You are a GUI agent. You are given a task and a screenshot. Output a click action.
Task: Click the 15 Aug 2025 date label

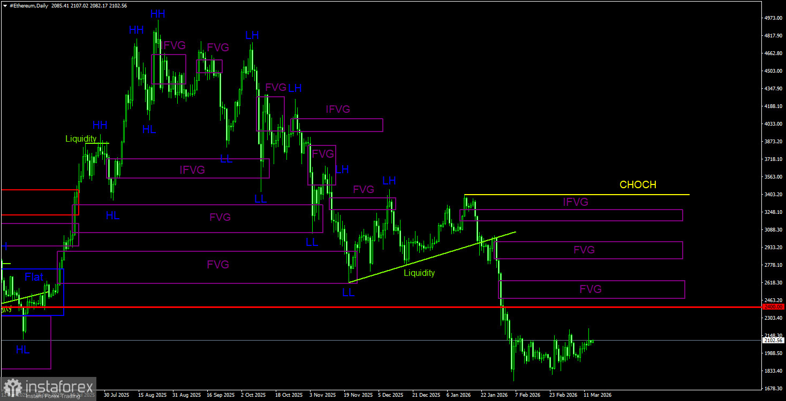pyautogui.click(x=152, y=395)
